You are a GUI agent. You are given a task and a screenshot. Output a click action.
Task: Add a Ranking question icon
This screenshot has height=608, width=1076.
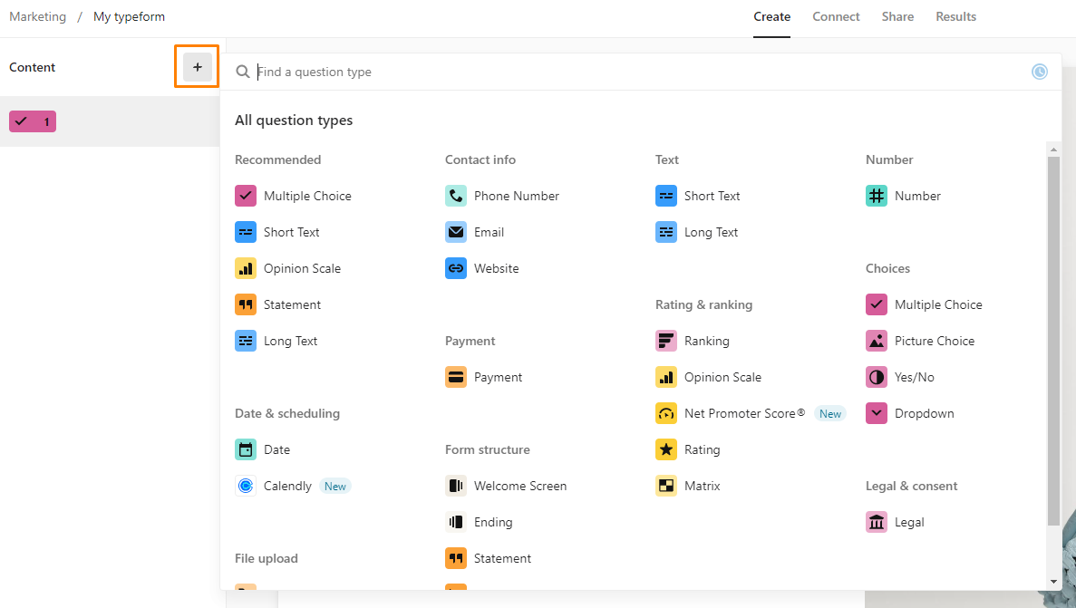pos(666,341)
